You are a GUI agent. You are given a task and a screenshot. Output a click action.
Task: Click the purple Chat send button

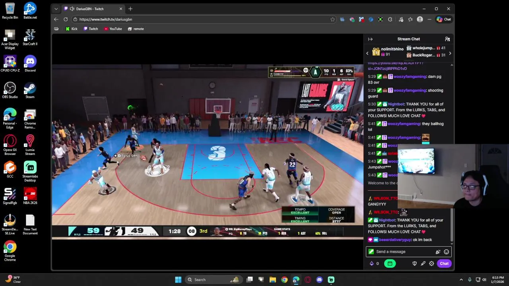coord(444,263)
